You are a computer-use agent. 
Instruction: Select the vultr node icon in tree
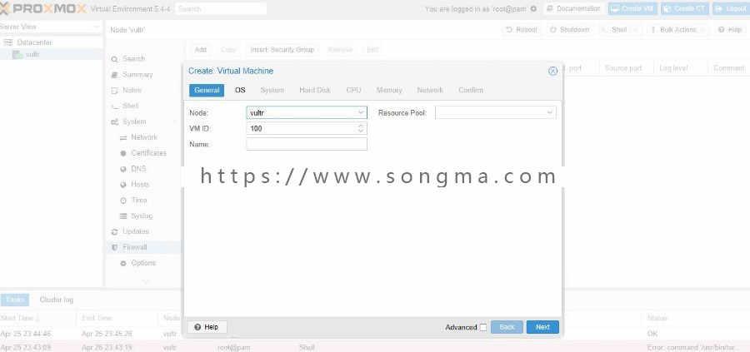(x=17, y=54)
